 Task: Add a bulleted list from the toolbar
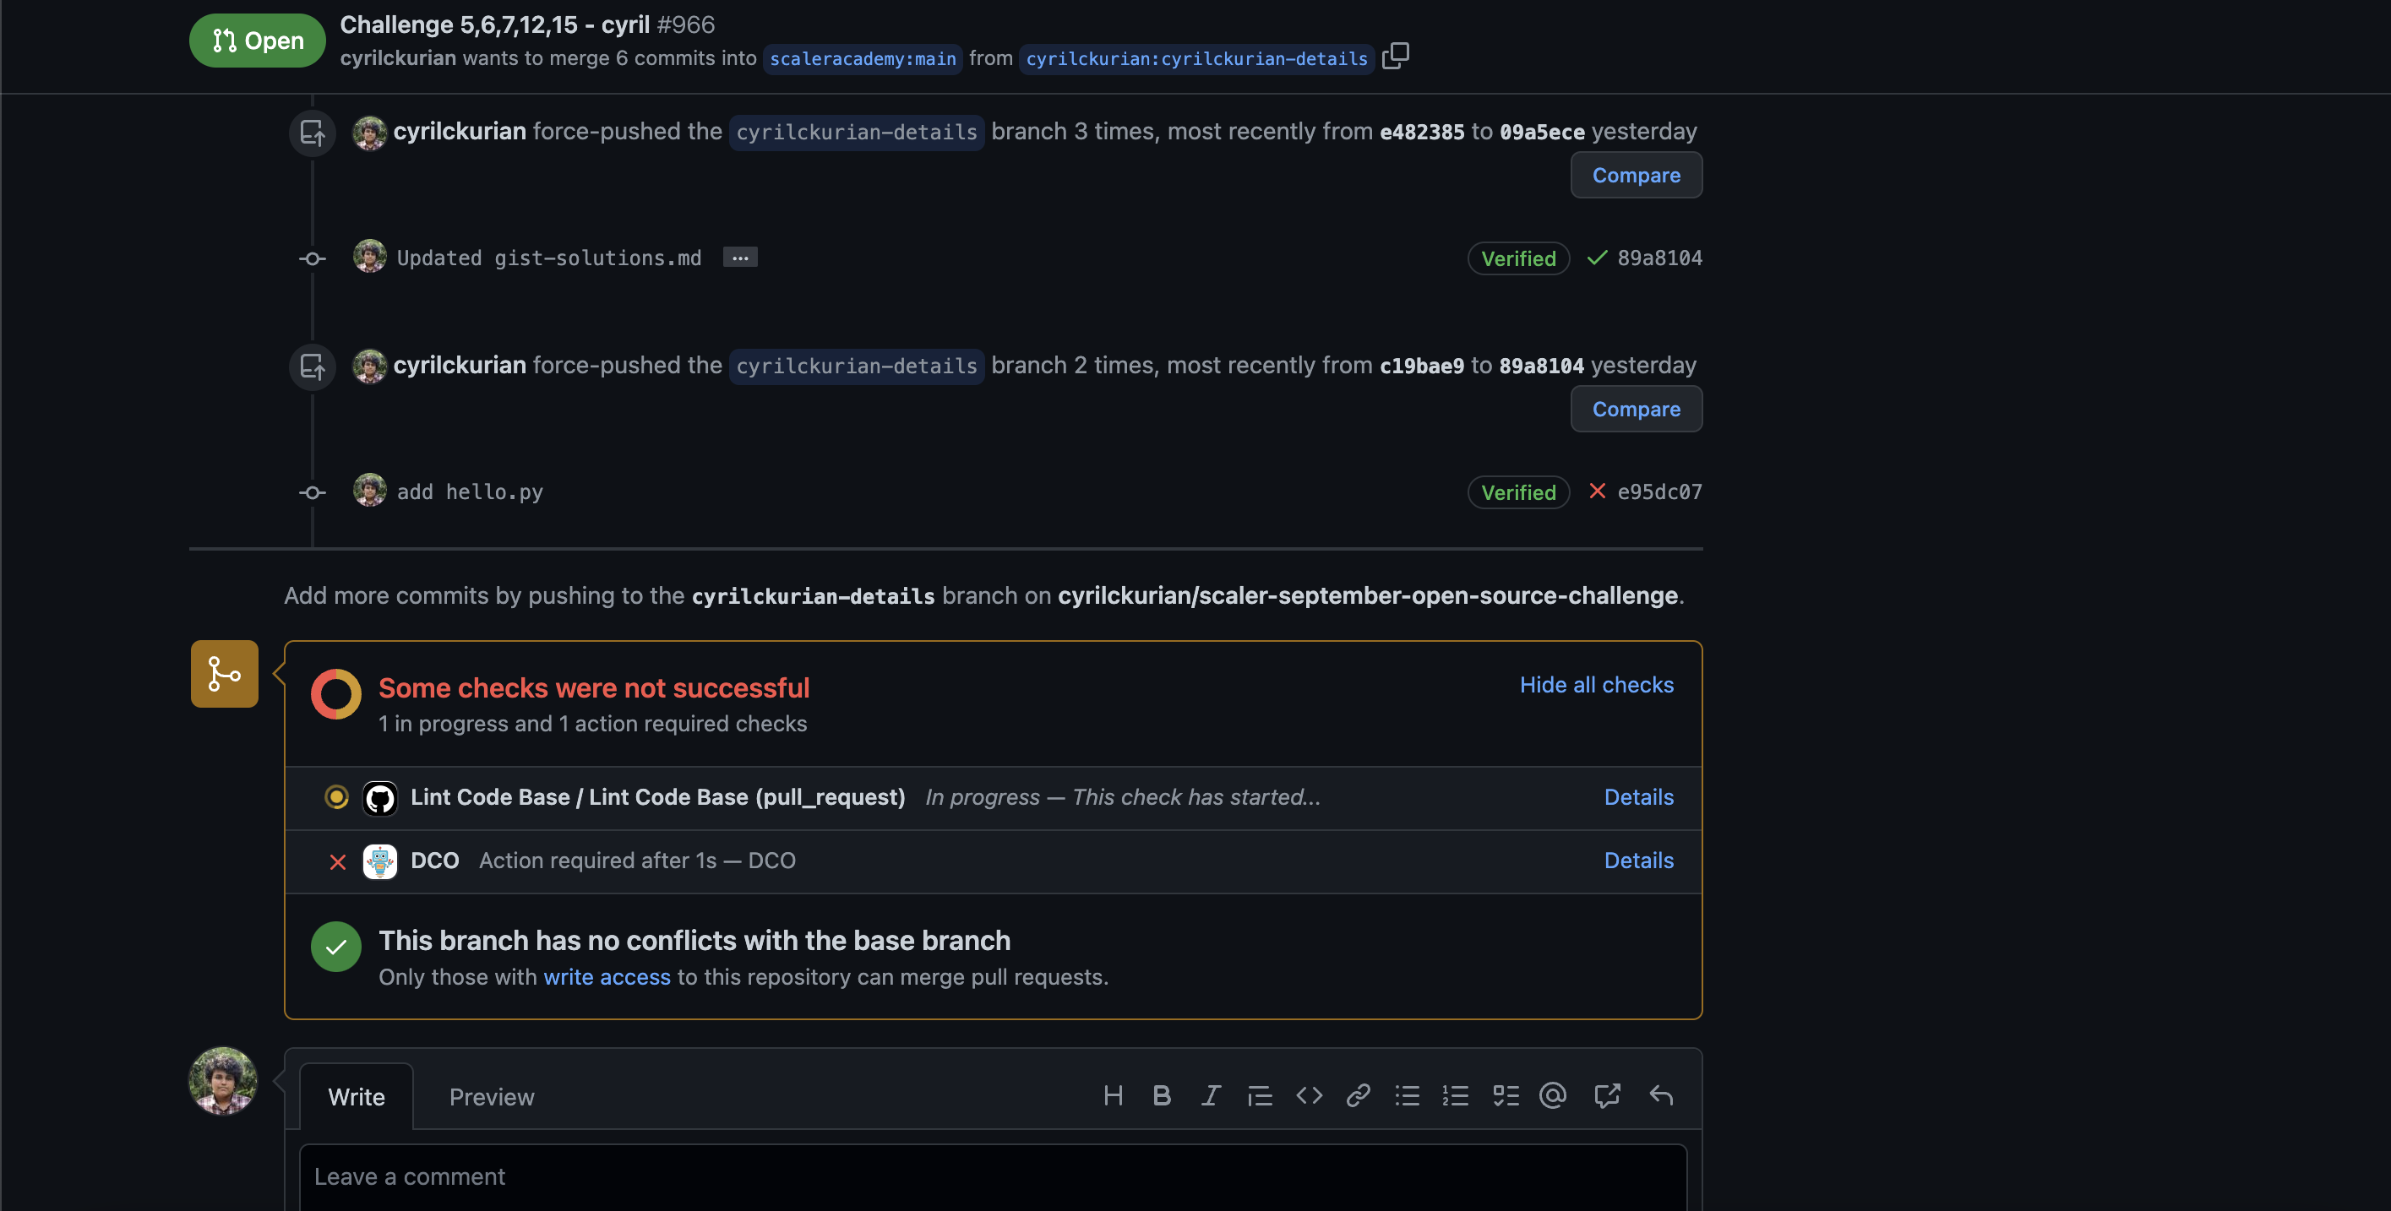[x=1407, y=1095]
